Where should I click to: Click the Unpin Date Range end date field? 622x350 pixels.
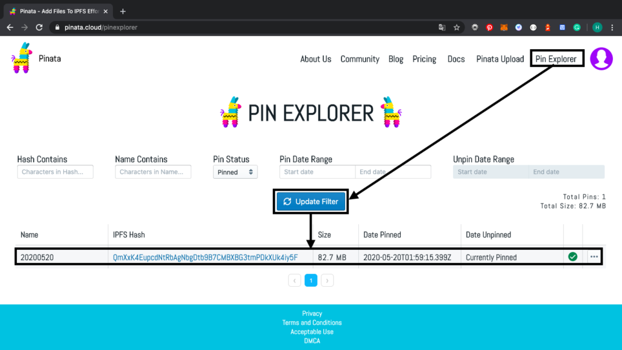point(567,172)
